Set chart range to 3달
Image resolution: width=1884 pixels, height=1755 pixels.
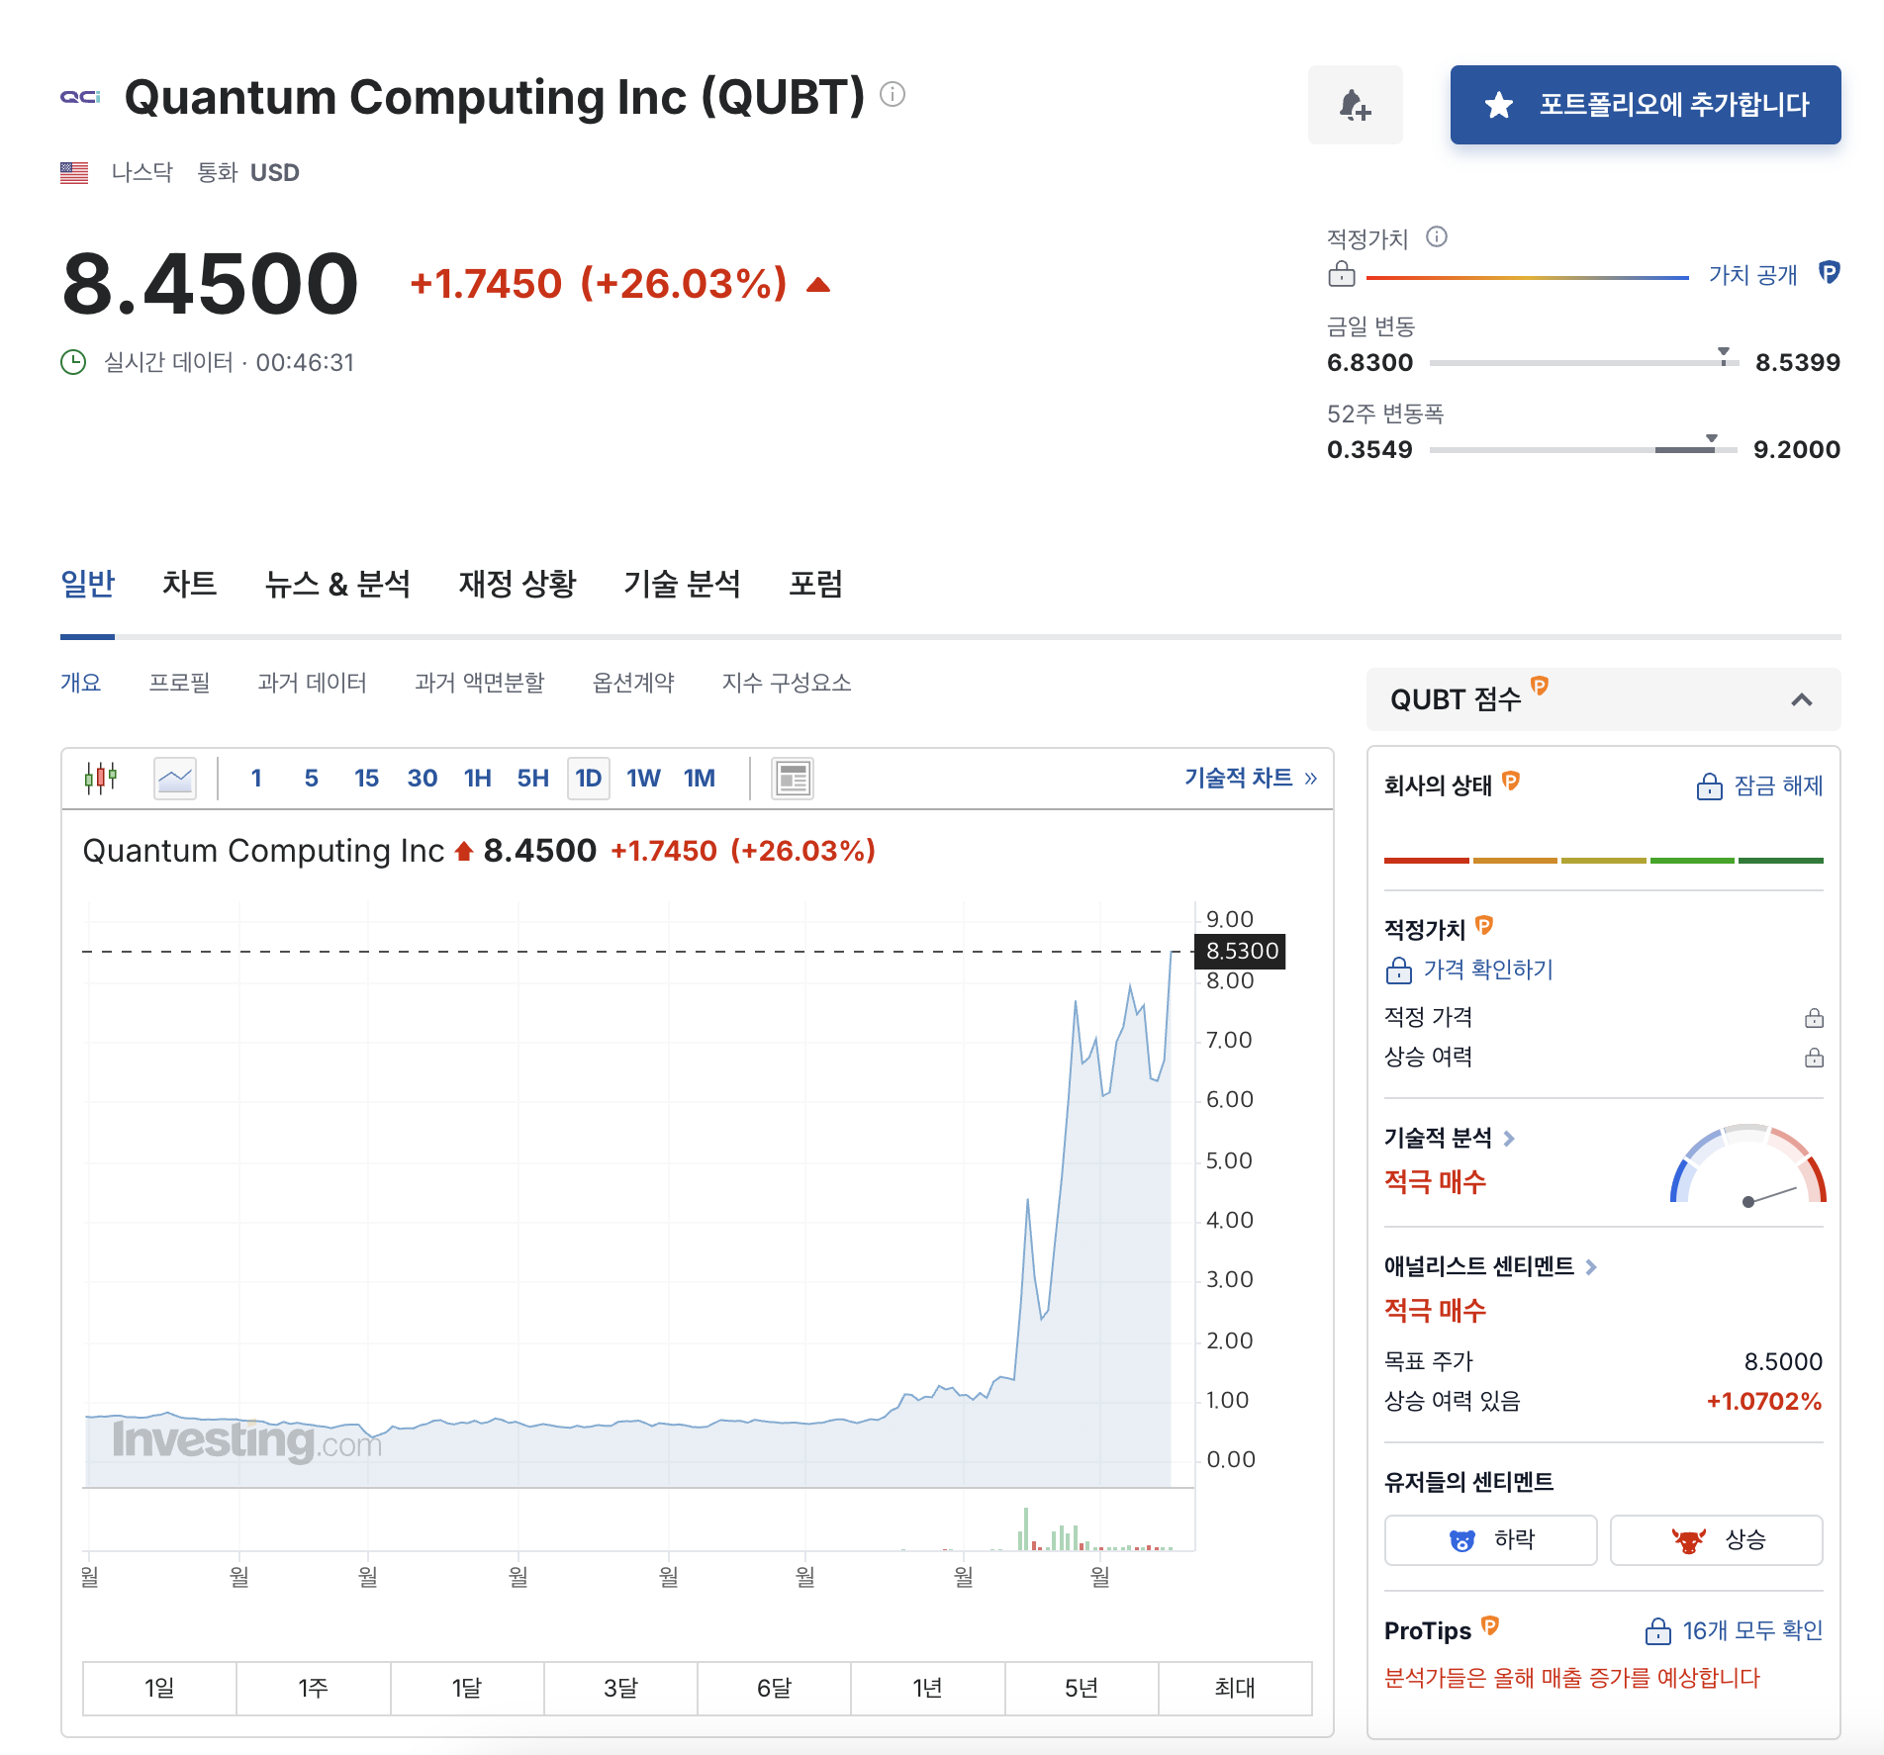(620, 1688)
